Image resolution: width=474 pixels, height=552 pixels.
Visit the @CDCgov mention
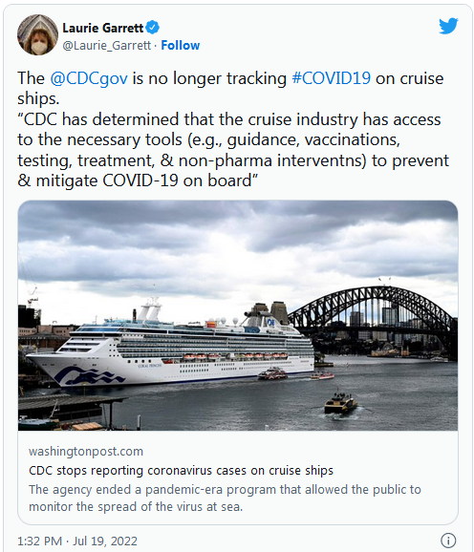pos(89,78)
